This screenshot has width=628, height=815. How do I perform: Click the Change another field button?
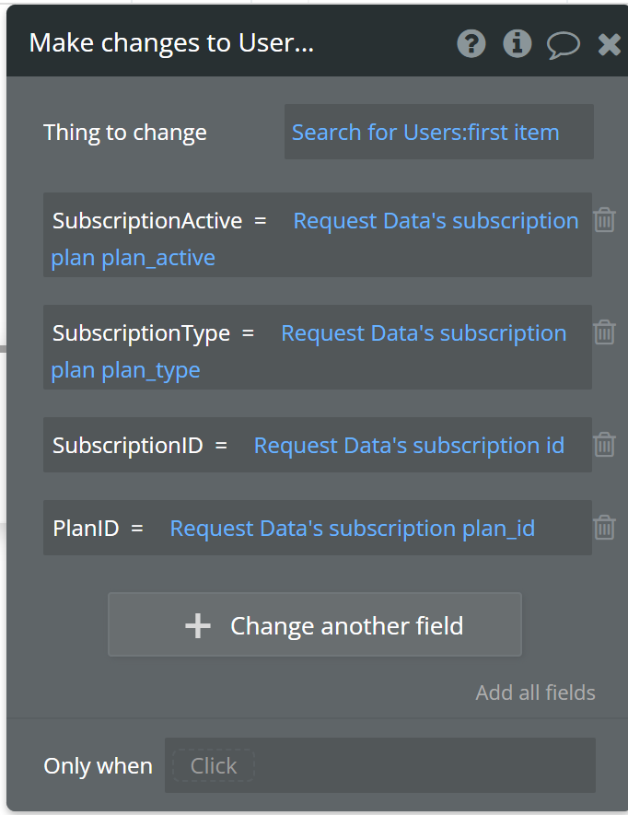[315, 624]
